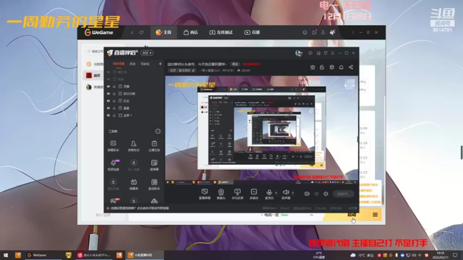Open the 先锋测试 tab in WeGame
This screenshot has height=260, width=463.
221,32
